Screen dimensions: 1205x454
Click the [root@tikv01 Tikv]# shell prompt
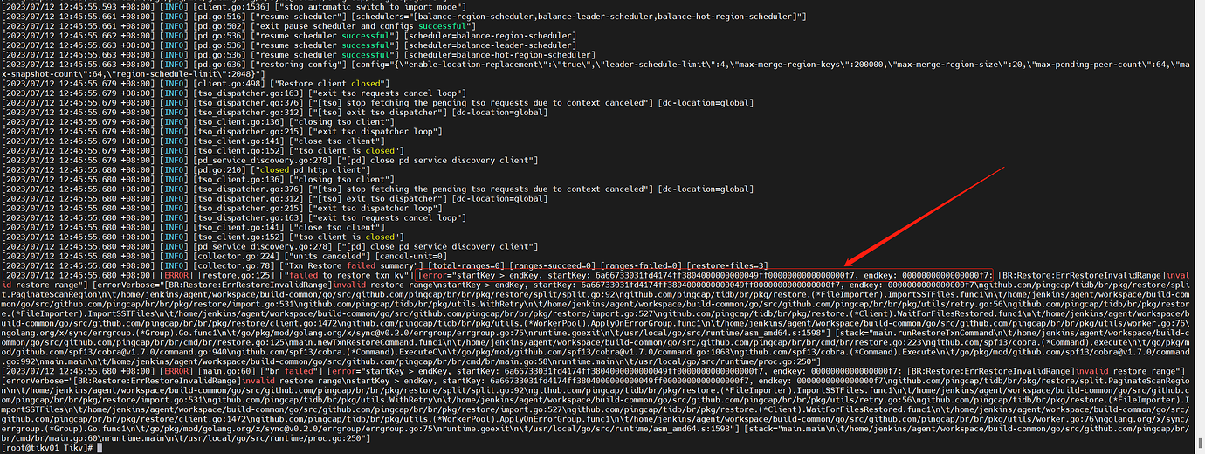pyautogui.click(x=48, y=446)
